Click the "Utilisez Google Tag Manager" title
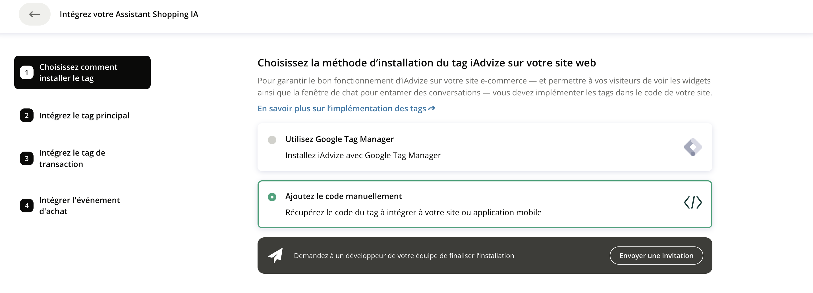The image size is (813, 293). click(x=339, y=139)
